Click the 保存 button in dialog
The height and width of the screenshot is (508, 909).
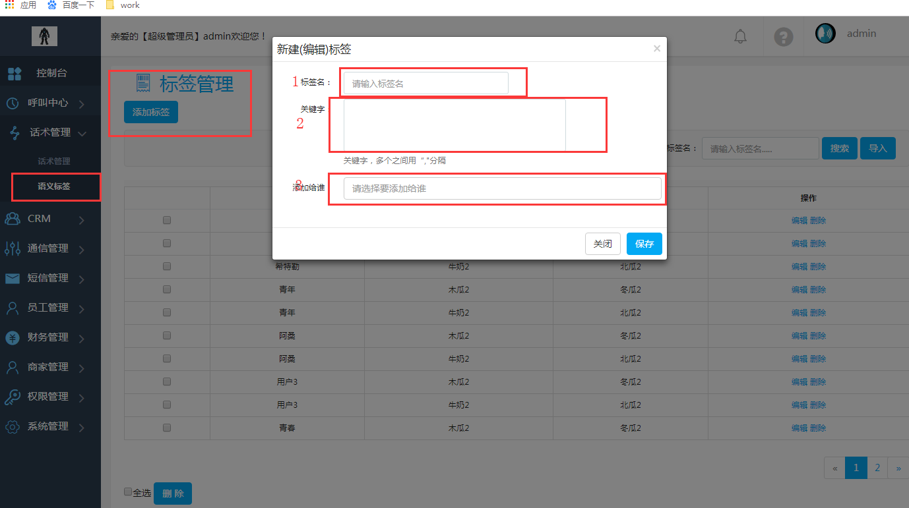[644, 244]
